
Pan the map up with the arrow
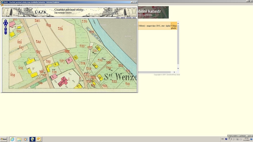click(6, 21)
